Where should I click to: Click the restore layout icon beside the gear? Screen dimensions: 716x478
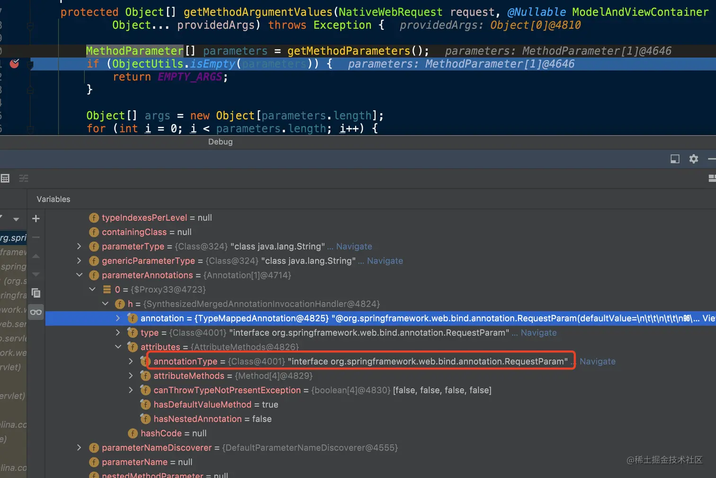[675, 159]
